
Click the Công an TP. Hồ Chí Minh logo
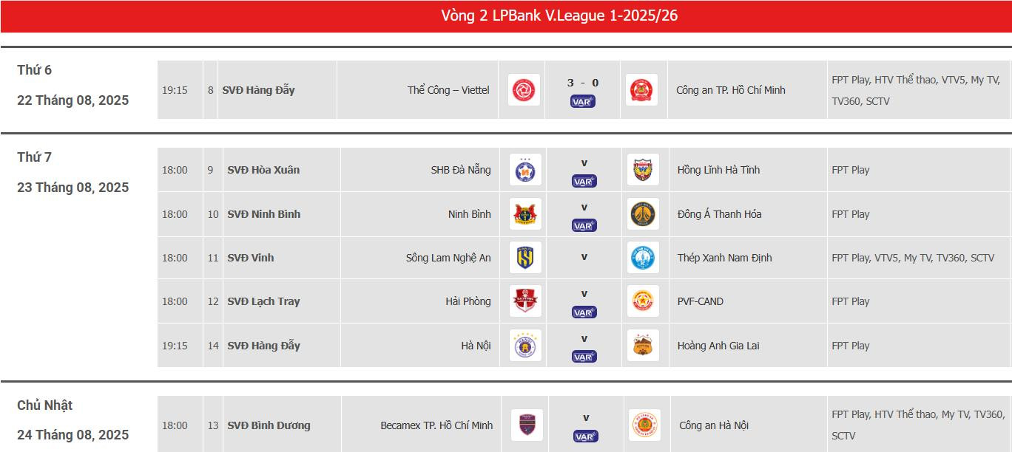pyautogui.click(x=641, y=90)
